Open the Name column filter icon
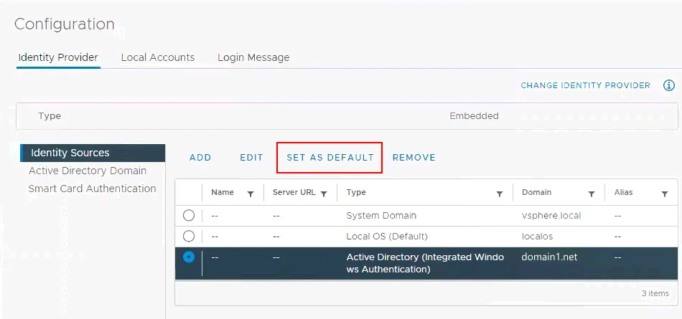This screenshot has height=319, width=682. (x=251, y=194)
